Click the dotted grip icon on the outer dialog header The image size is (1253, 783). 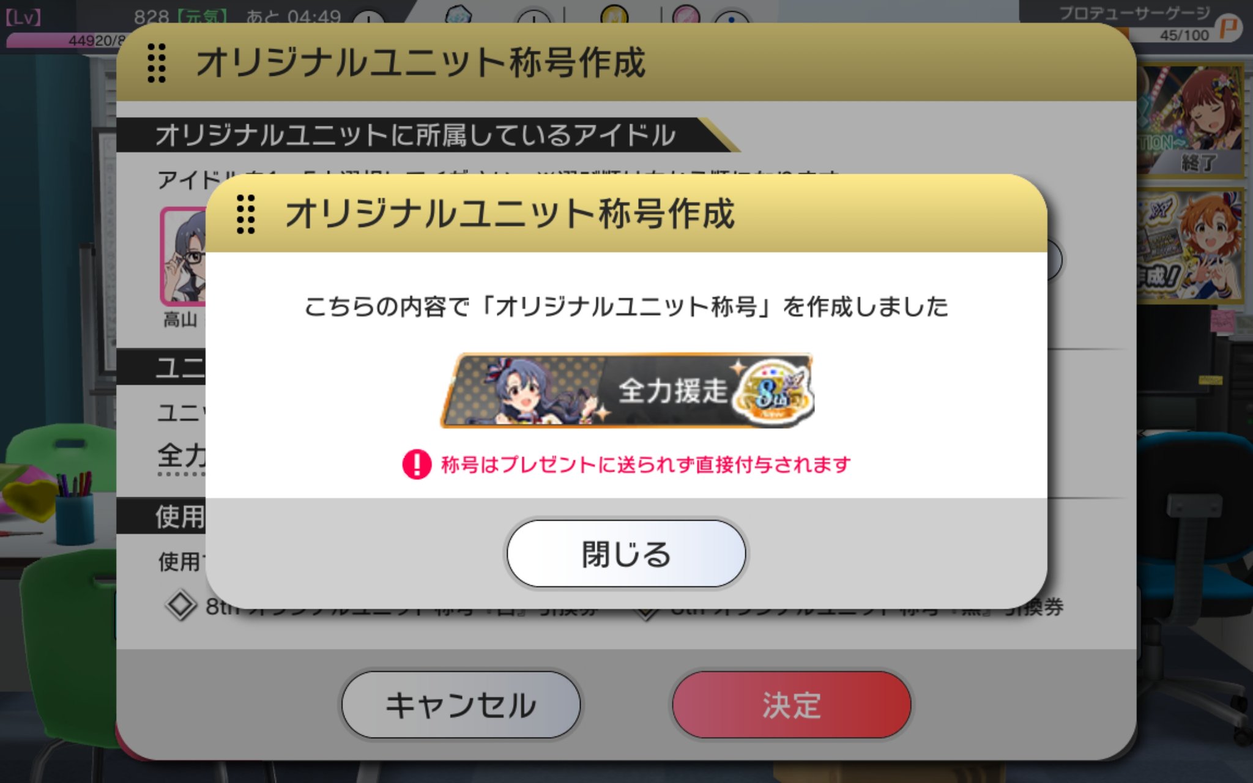(x=157, y=63)
